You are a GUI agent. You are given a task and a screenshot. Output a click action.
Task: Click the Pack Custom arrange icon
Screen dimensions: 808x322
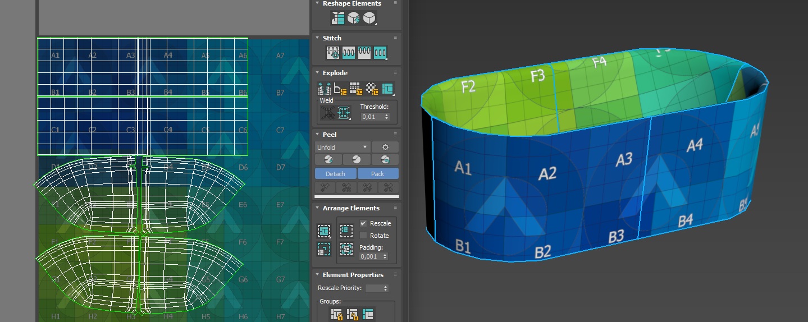point(324,231)
